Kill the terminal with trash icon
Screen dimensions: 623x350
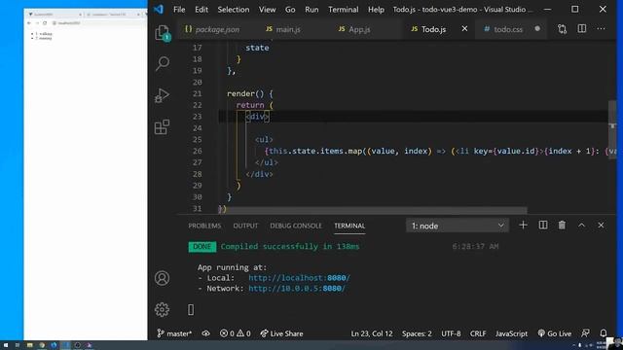562,226
